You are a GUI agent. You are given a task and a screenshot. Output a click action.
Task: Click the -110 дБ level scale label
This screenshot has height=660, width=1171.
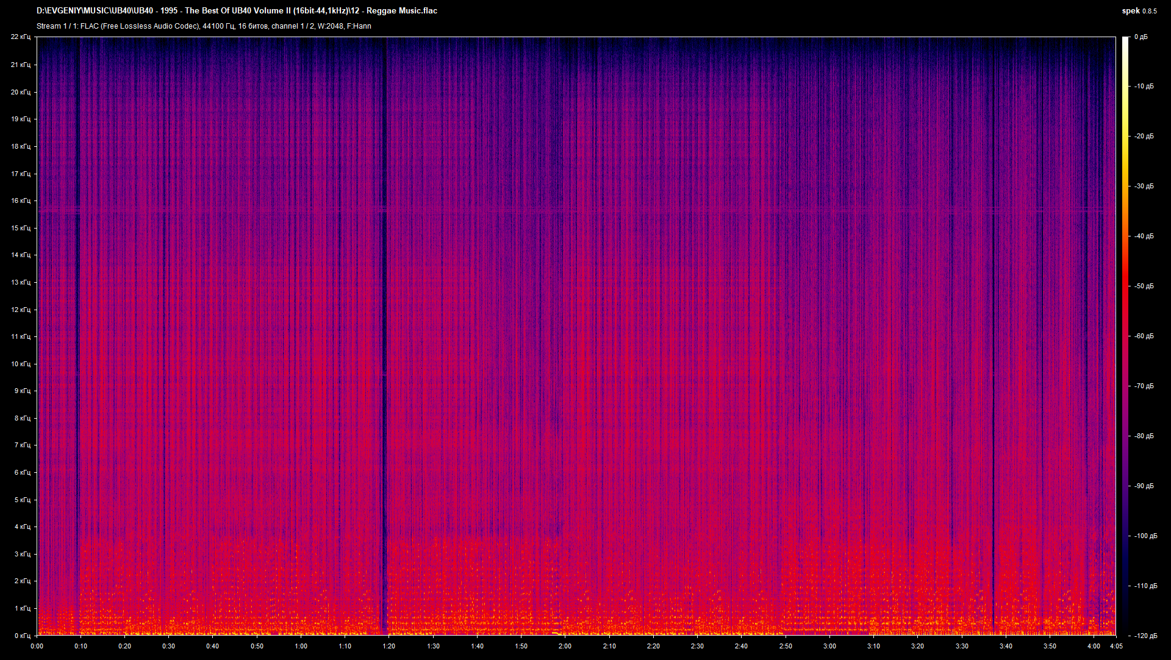(1145, 586)
